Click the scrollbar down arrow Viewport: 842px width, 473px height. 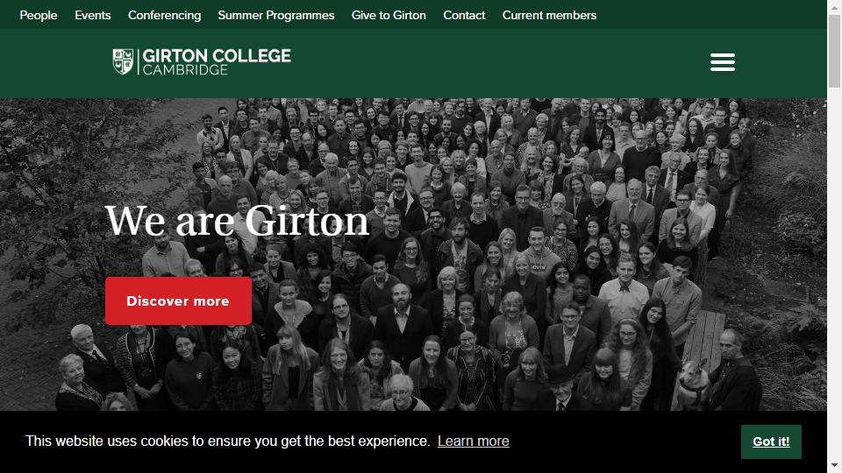pos(834,466)
